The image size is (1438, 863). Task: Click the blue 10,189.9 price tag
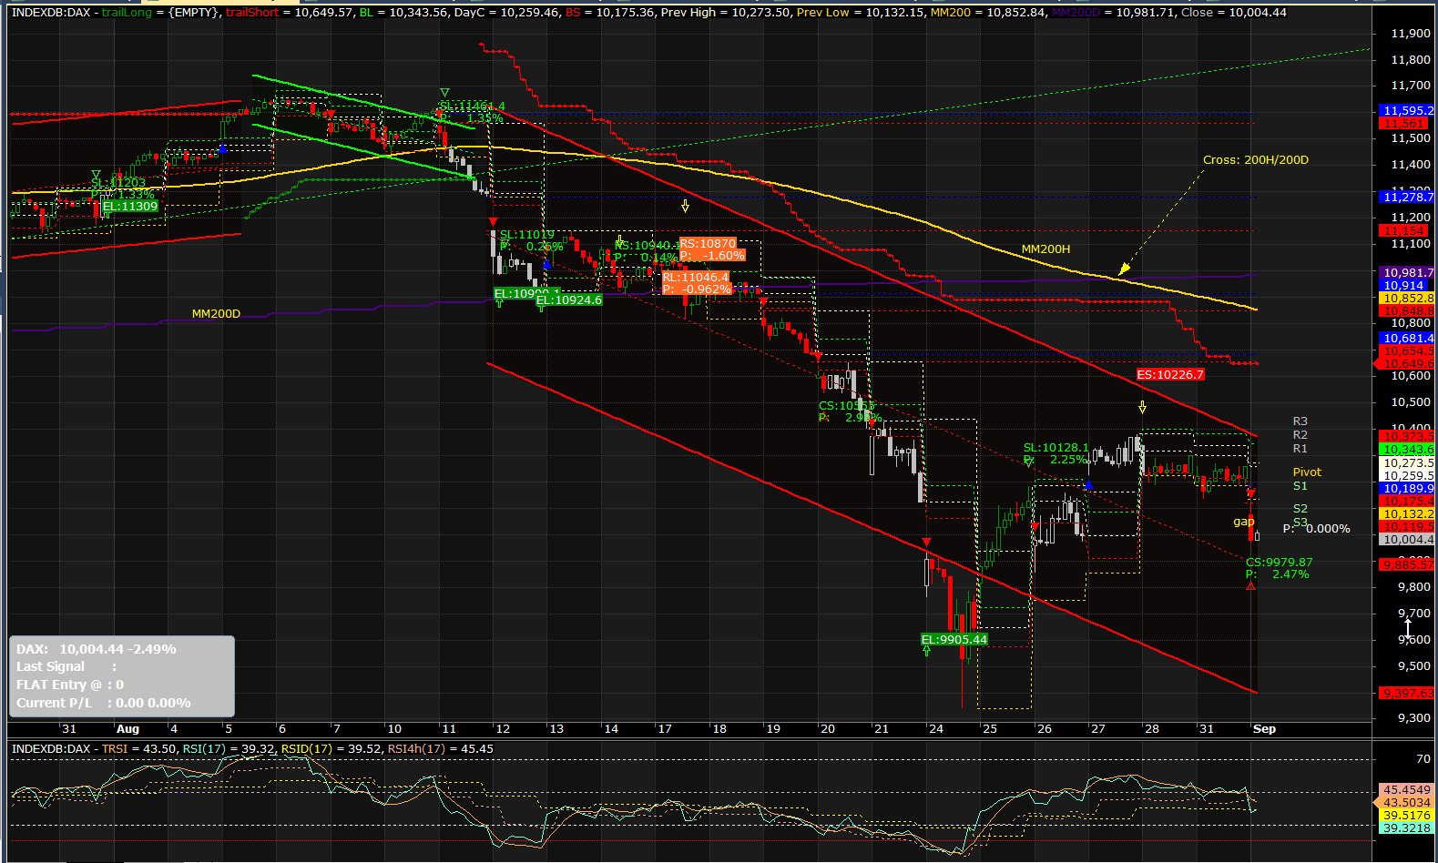(x=1406, y=489)
